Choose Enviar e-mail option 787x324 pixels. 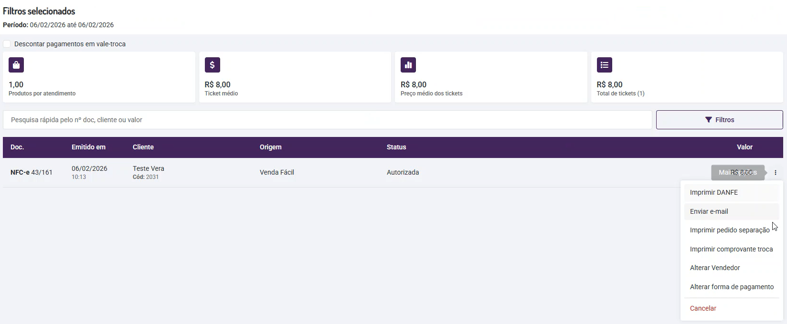[709, 211]
